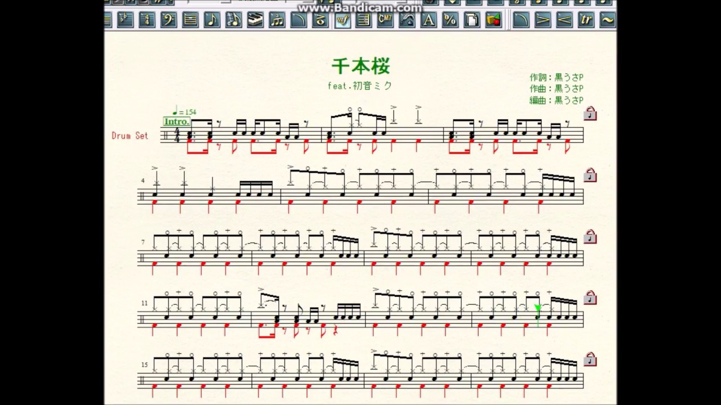Click the 編曲:黒うさP credit line
Image resolution: width=721 pixels, height=405 pixels.
click(557, 100)
